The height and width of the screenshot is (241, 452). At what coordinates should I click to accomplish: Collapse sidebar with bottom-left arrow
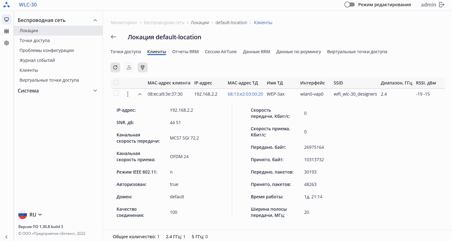click(7, 237)
